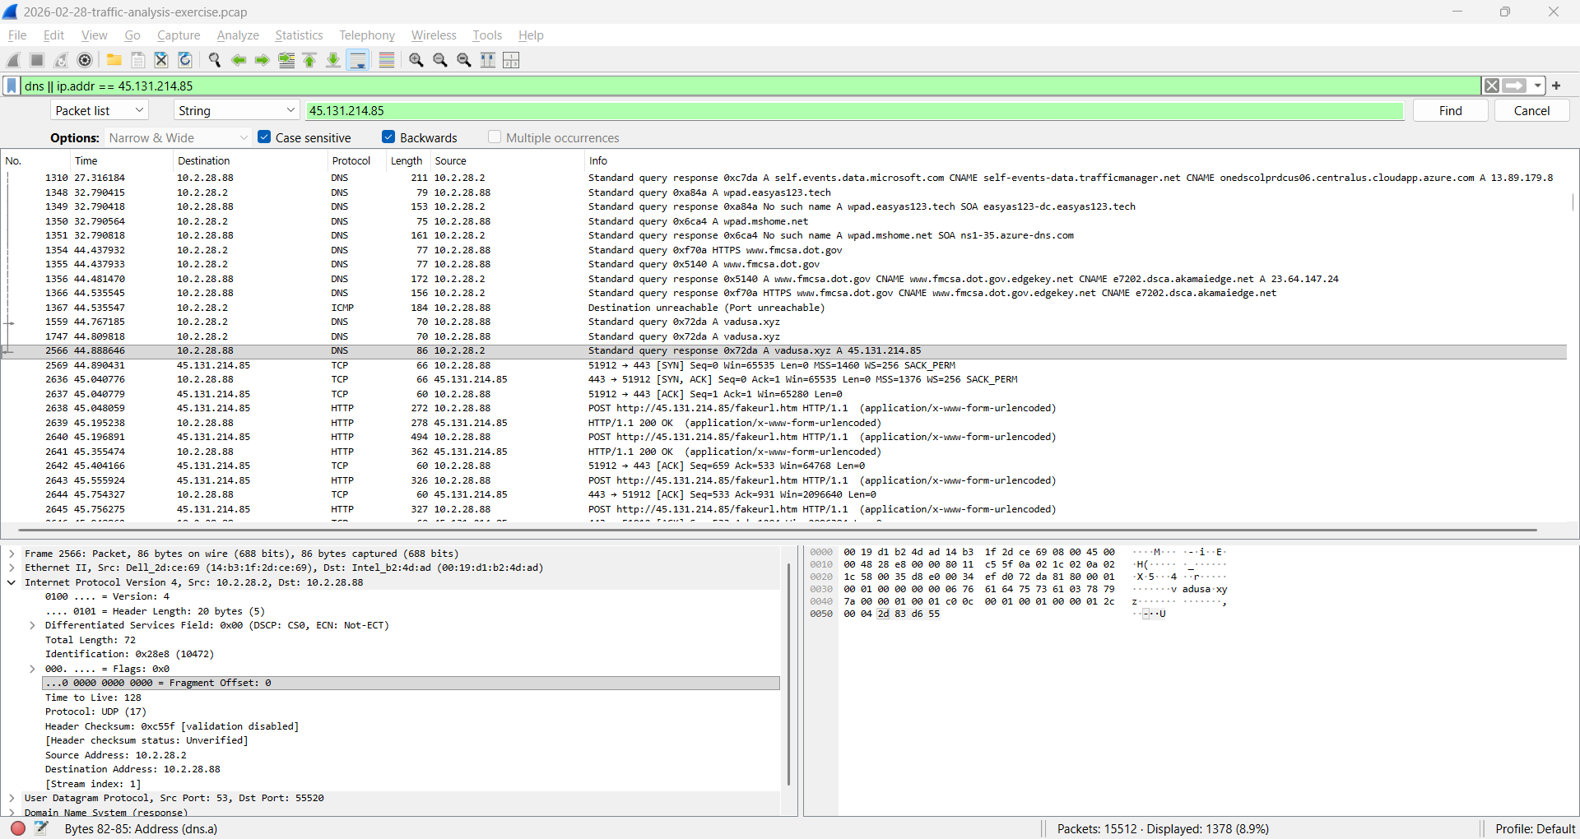Screen dimensions: 1580x839
Task: Open the String search type dropdown
Action: point(237,110)
